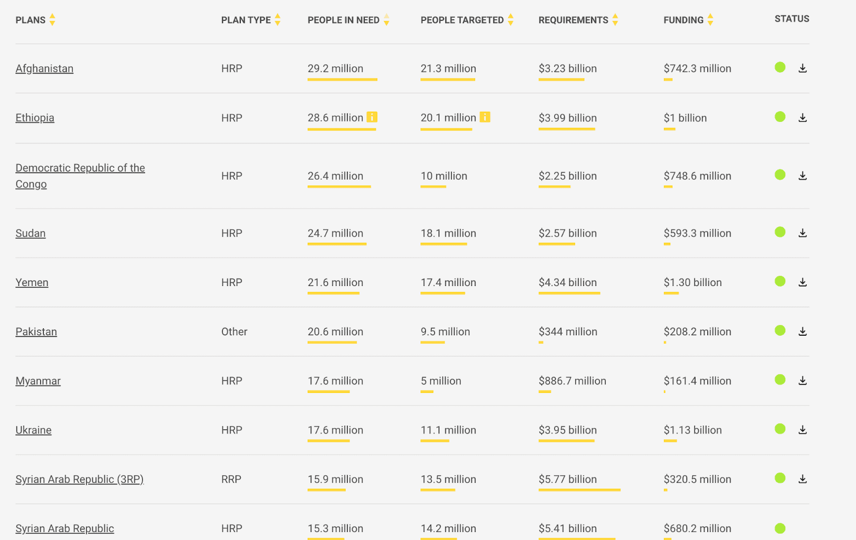Click info icon beside Ethiopia's 28.6 million

[x=372, y=117]
